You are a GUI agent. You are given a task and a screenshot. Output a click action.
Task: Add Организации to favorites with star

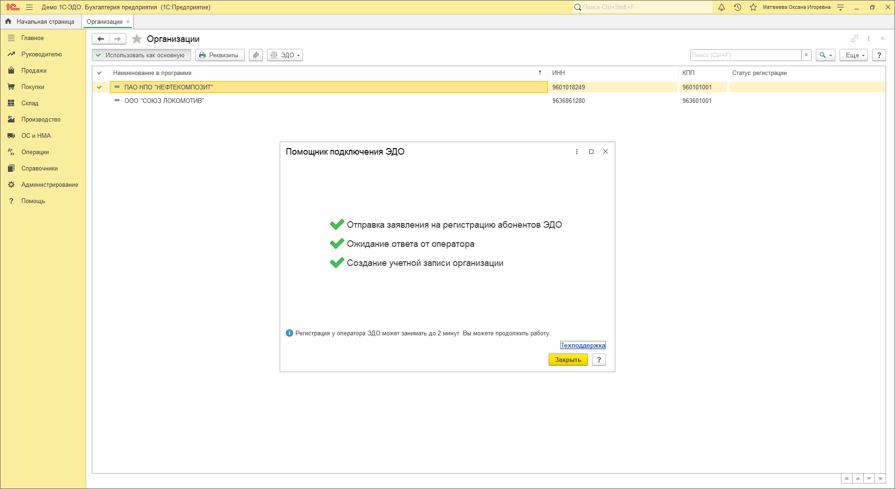tap(137, 39)
